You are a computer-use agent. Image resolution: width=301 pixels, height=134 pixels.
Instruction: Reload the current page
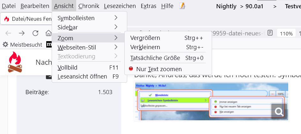coord(35,33)
